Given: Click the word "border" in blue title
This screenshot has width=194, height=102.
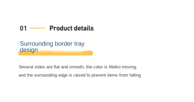Looking at the screenshot, I should coord(64,44).
